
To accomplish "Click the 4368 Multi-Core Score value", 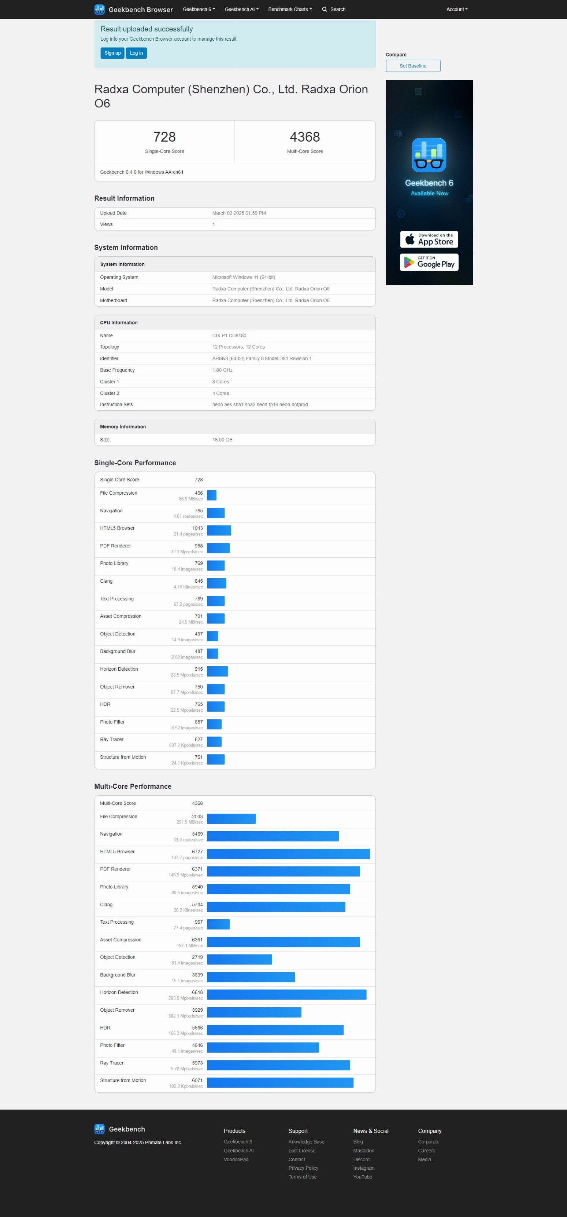I will [304, 137].
